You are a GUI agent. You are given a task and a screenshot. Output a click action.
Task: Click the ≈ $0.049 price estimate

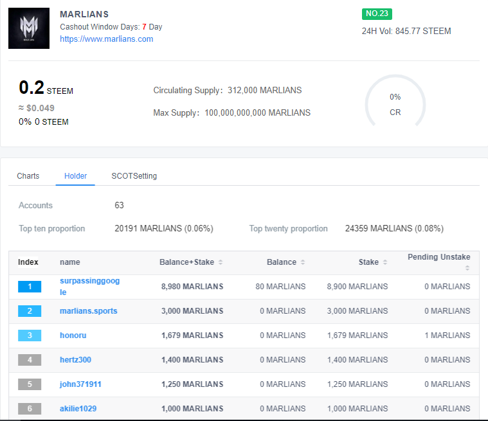[x=37, y=108]
